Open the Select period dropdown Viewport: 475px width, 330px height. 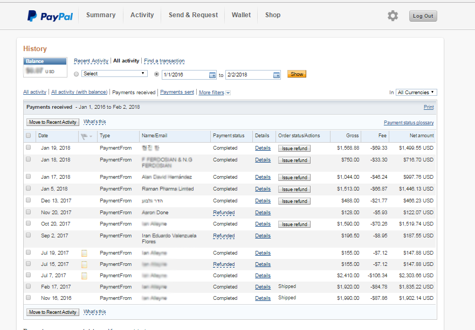click(114, 74)
